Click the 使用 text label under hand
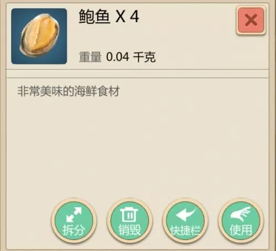This screenshot has height=251, width=276. 241,230
